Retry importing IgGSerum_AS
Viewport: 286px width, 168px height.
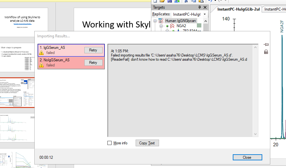point(93,50)
